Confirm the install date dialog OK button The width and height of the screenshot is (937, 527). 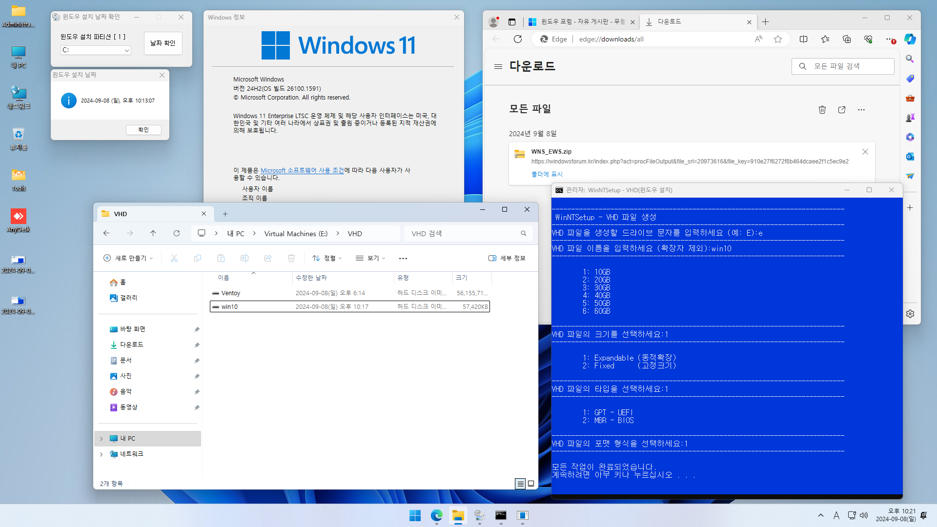143,130
